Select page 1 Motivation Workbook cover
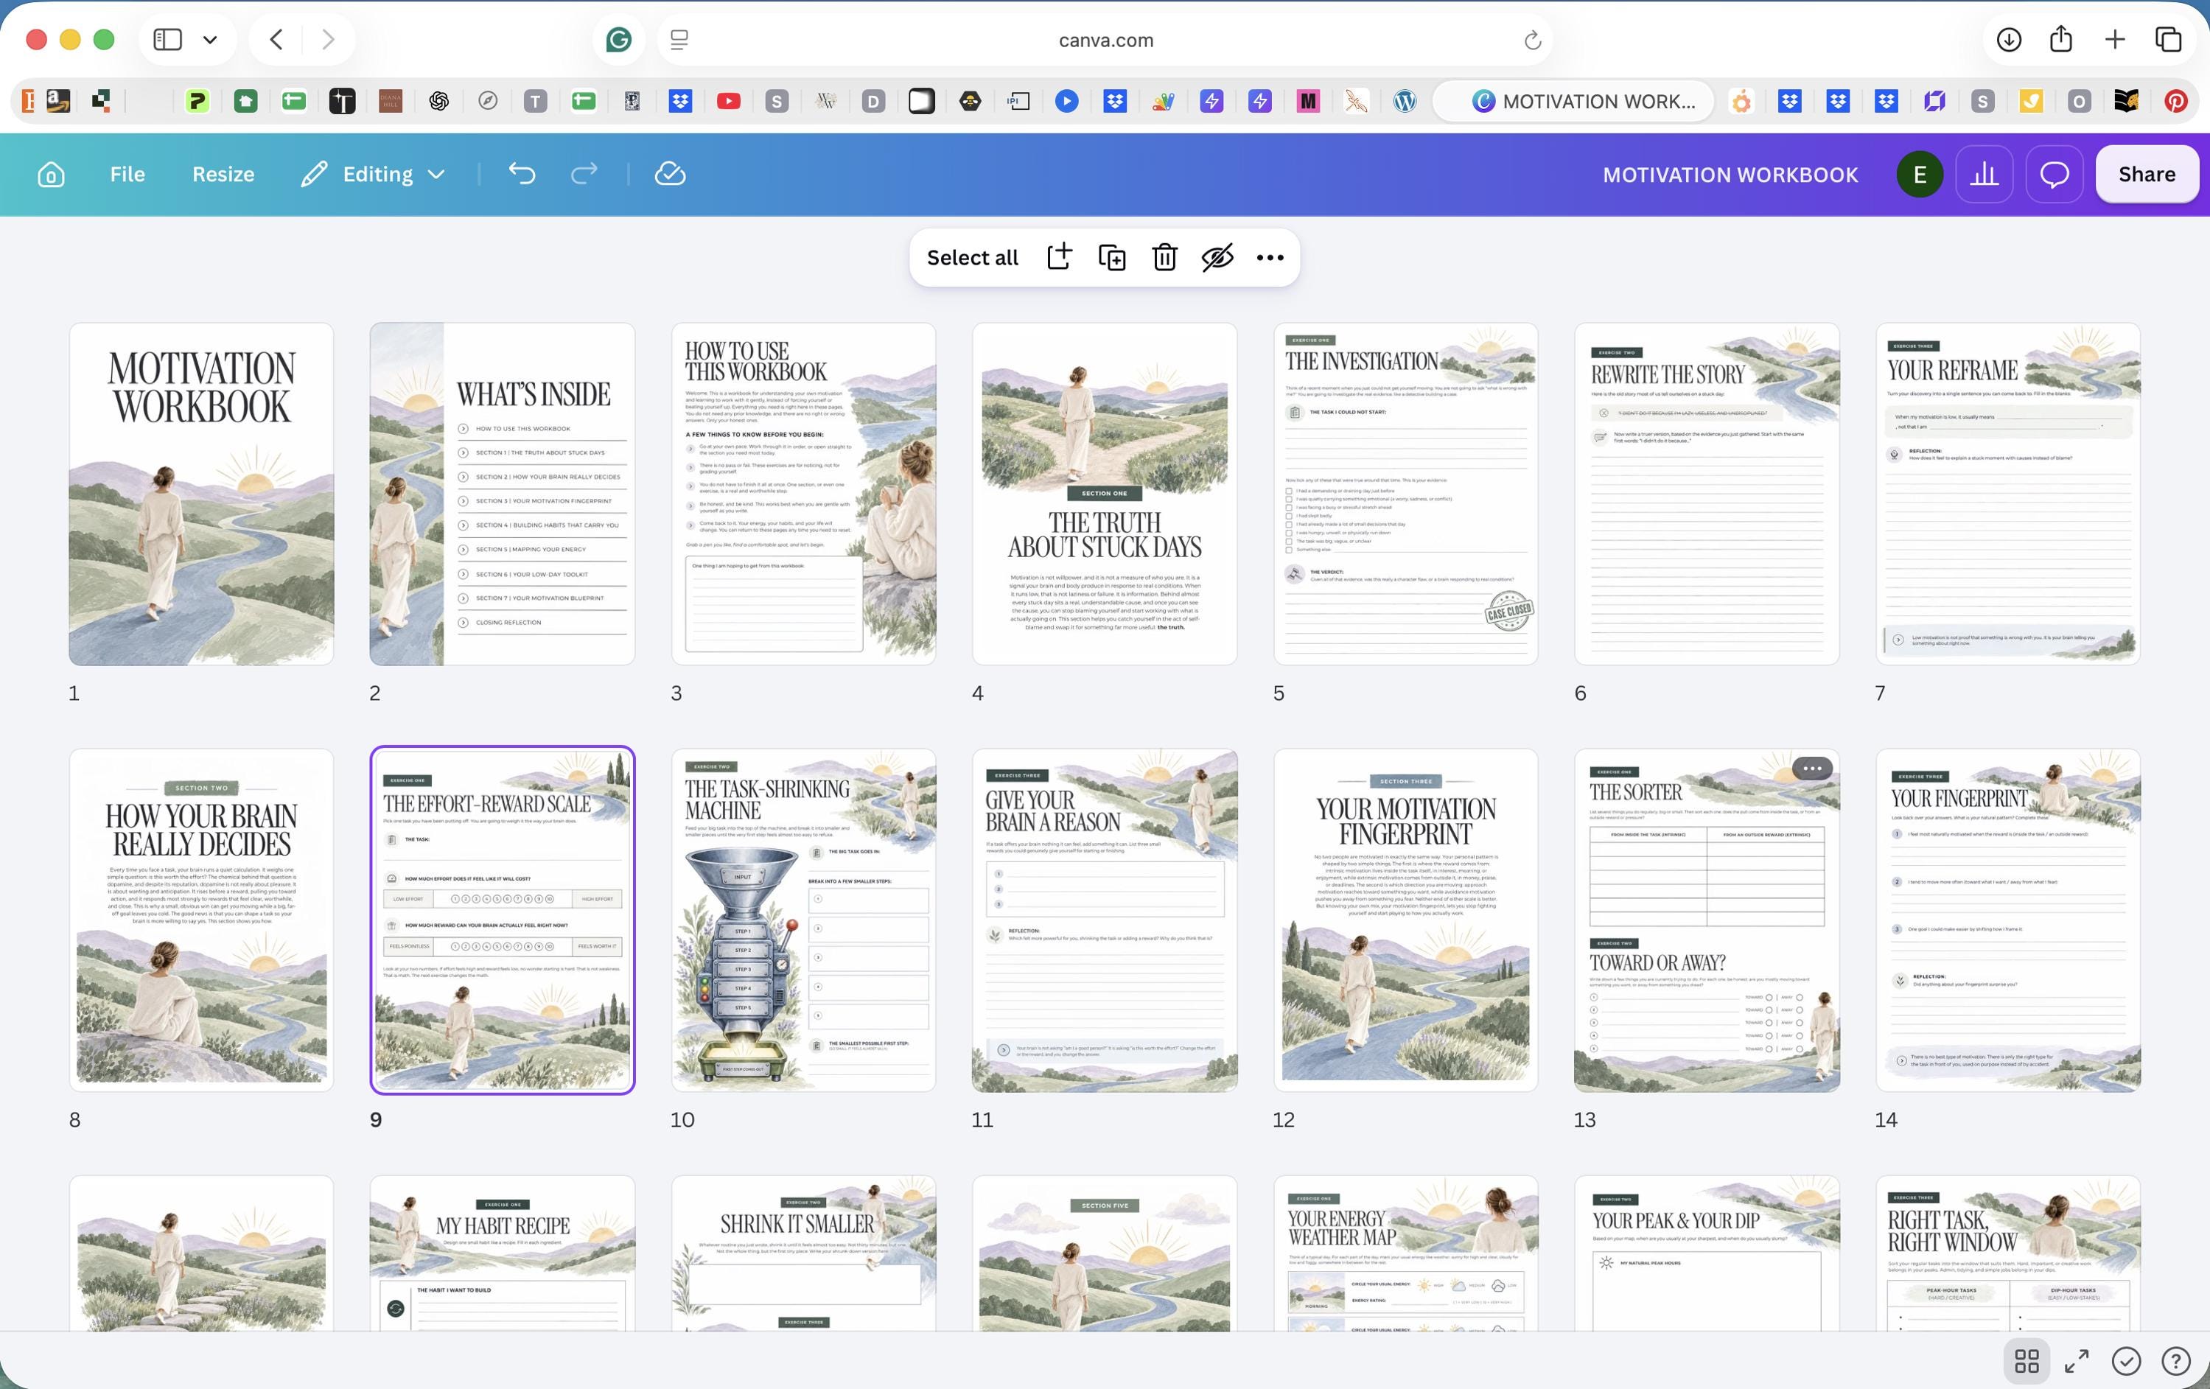 [201, 494]
